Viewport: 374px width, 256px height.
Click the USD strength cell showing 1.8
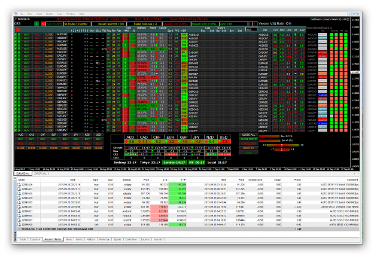(224, 142)
